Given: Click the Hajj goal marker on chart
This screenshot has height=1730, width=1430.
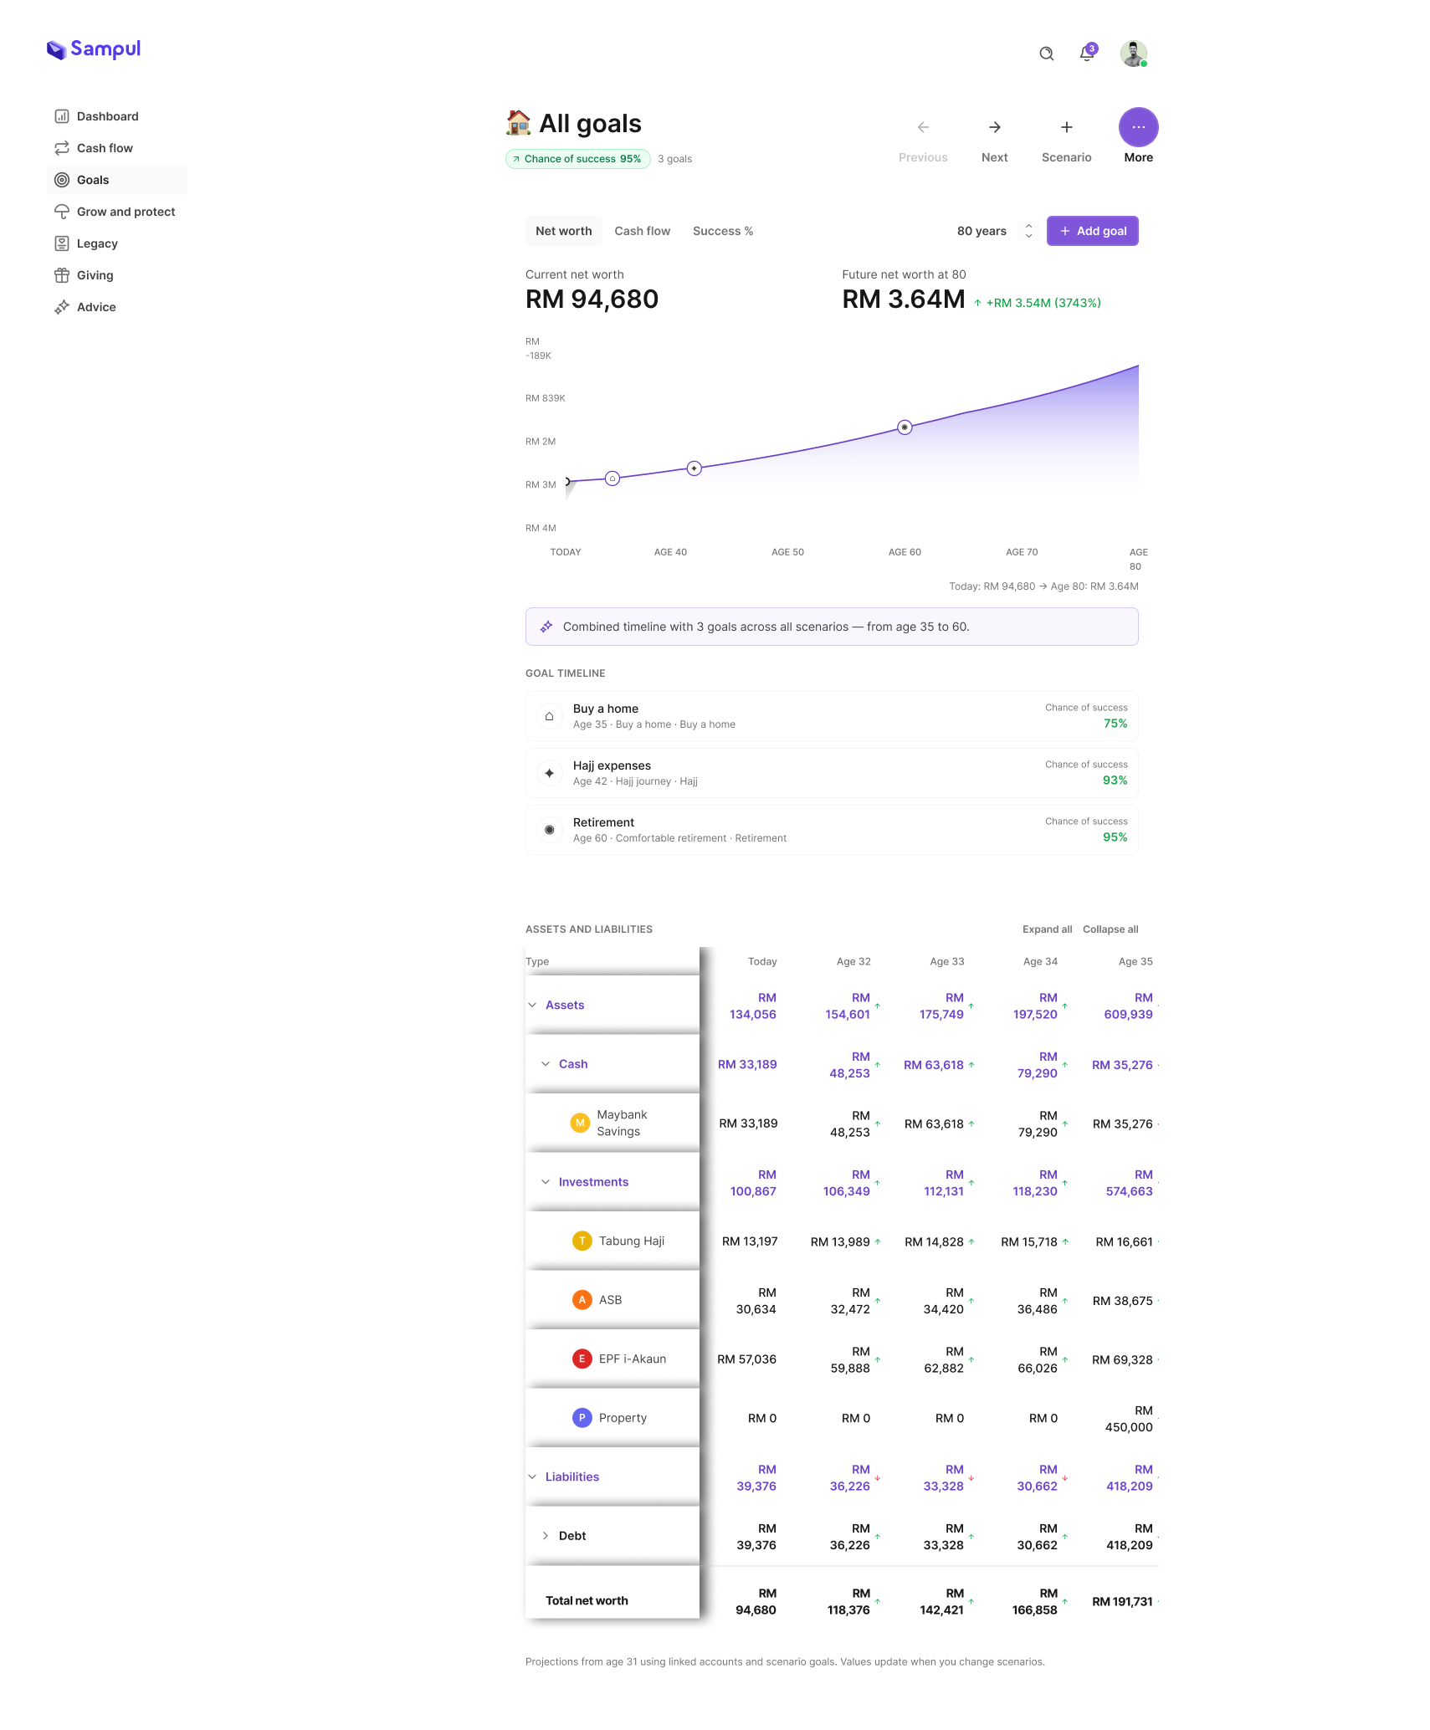Looking at the screenshot, I should (694, 468).
